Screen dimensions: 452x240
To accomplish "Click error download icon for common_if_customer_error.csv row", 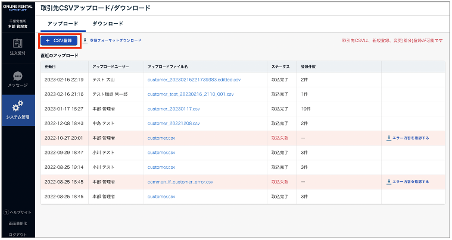I will pos(389,181).
